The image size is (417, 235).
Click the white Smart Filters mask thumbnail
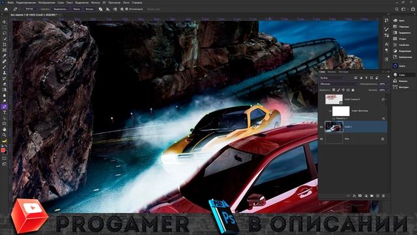(341, 111)
